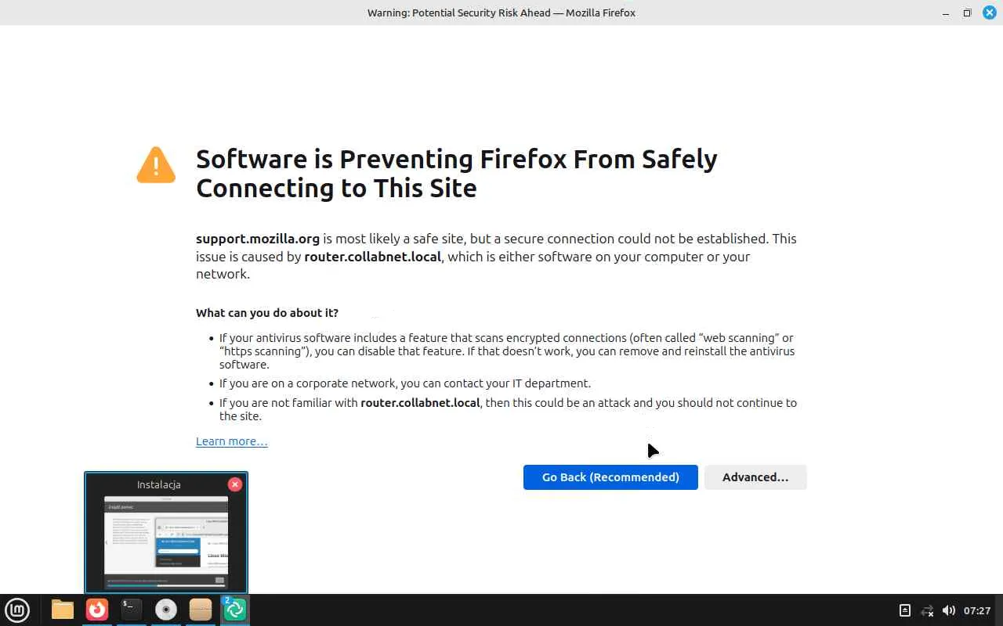The height and width of the screenshot is (626, 1003).
Task: Click the orange warning triangle icon
Action: (x=156, y=165)
